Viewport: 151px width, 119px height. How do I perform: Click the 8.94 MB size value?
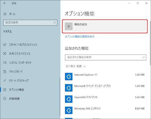tap(140, 108)
